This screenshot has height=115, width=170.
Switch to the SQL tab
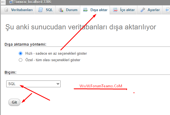[45, 10]
